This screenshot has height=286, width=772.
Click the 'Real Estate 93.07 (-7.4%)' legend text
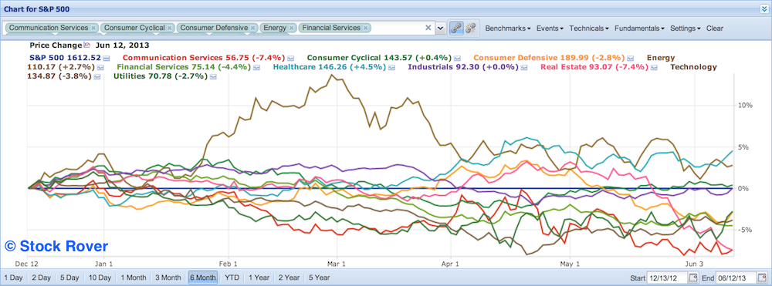594,67
